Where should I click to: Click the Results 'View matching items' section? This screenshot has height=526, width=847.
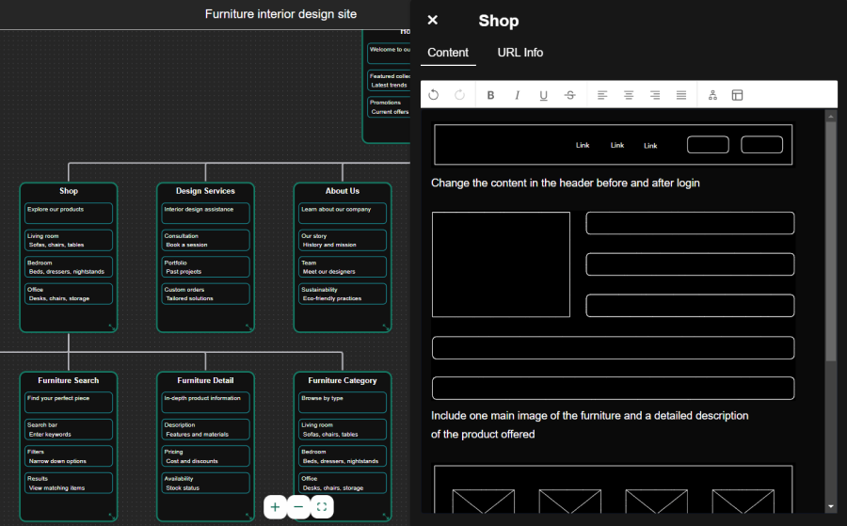coord(69,483)
